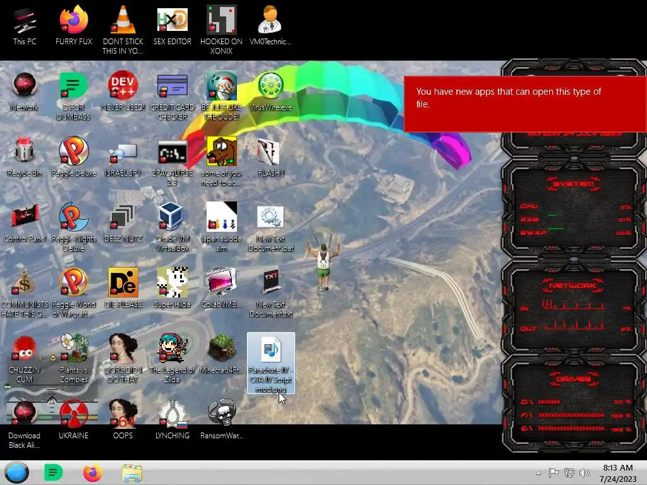The image size is (647, 485).
Task: Launch Firefox from the taskbar
Action: coord(92,472)
